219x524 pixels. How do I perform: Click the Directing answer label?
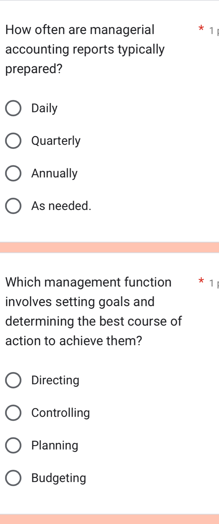point(55,380)
